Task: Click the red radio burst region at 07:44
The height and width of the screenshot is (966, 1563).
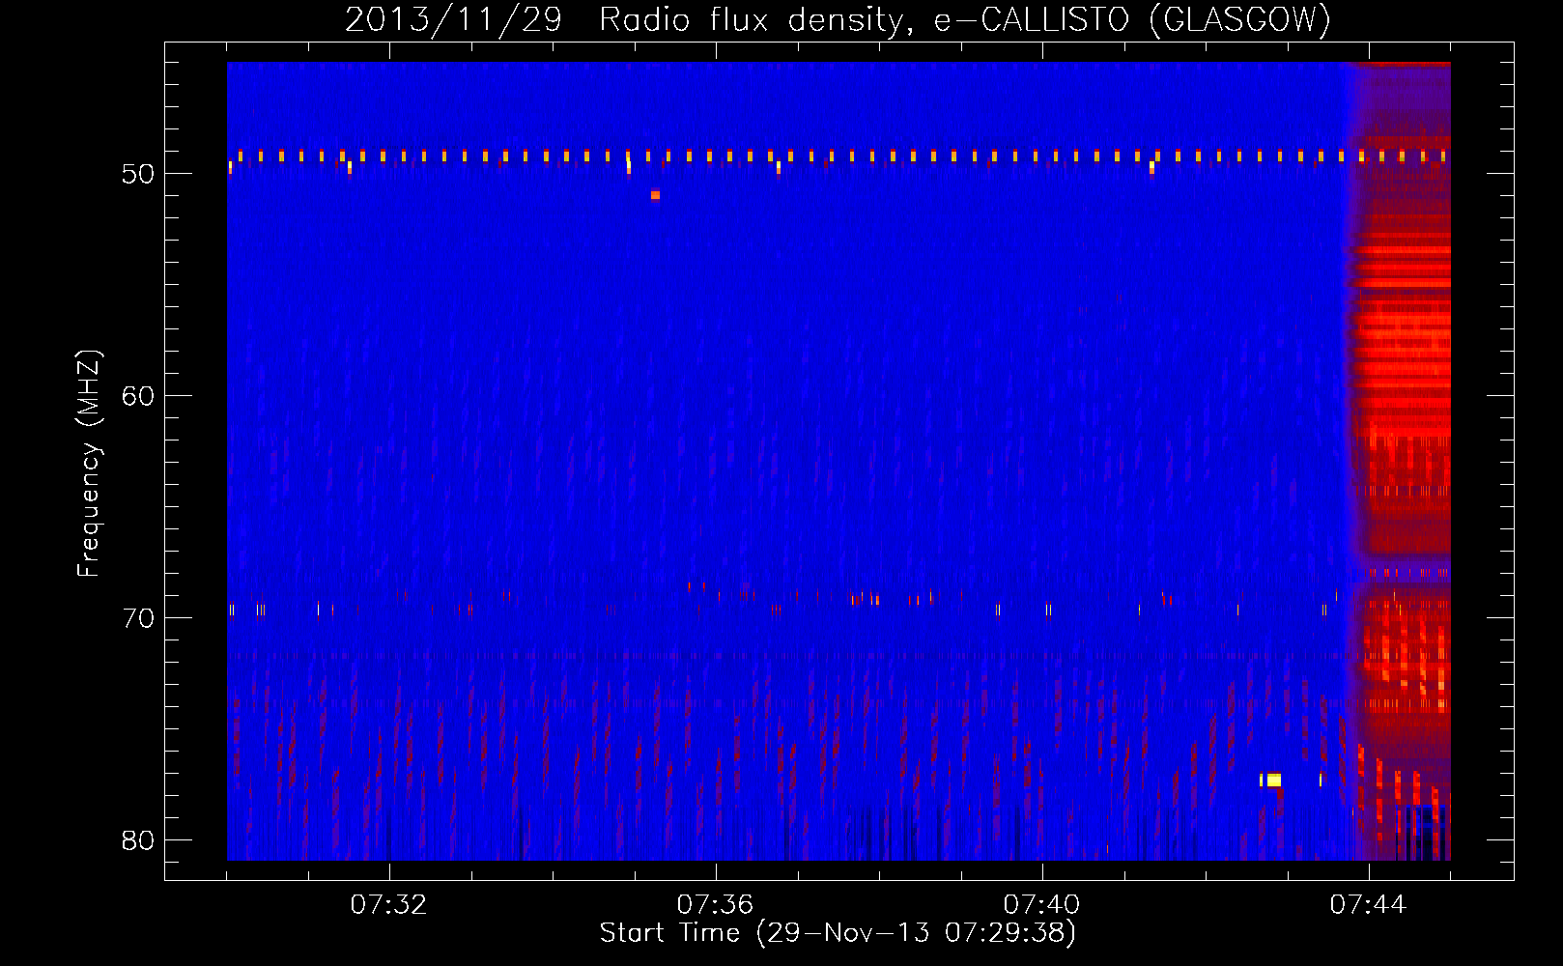Action: [1401, 461]
